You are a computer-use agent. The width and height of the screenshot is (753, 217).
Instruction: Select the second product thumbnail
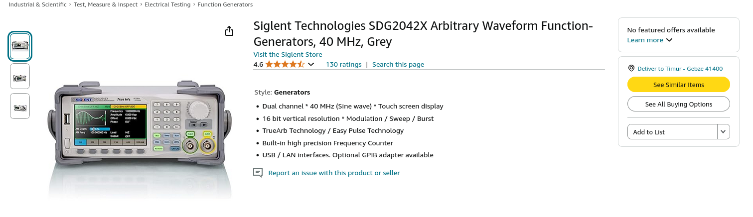pos(20,77)
